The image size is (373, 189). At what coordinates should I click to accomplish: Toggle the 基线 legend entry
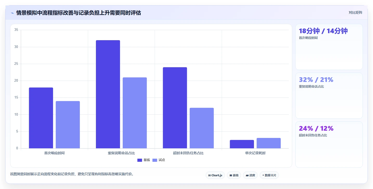click(x=144, y=160)
